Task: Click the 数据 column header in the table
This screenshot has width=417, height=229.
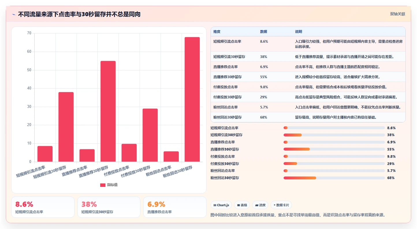Action: pos(264,31)
